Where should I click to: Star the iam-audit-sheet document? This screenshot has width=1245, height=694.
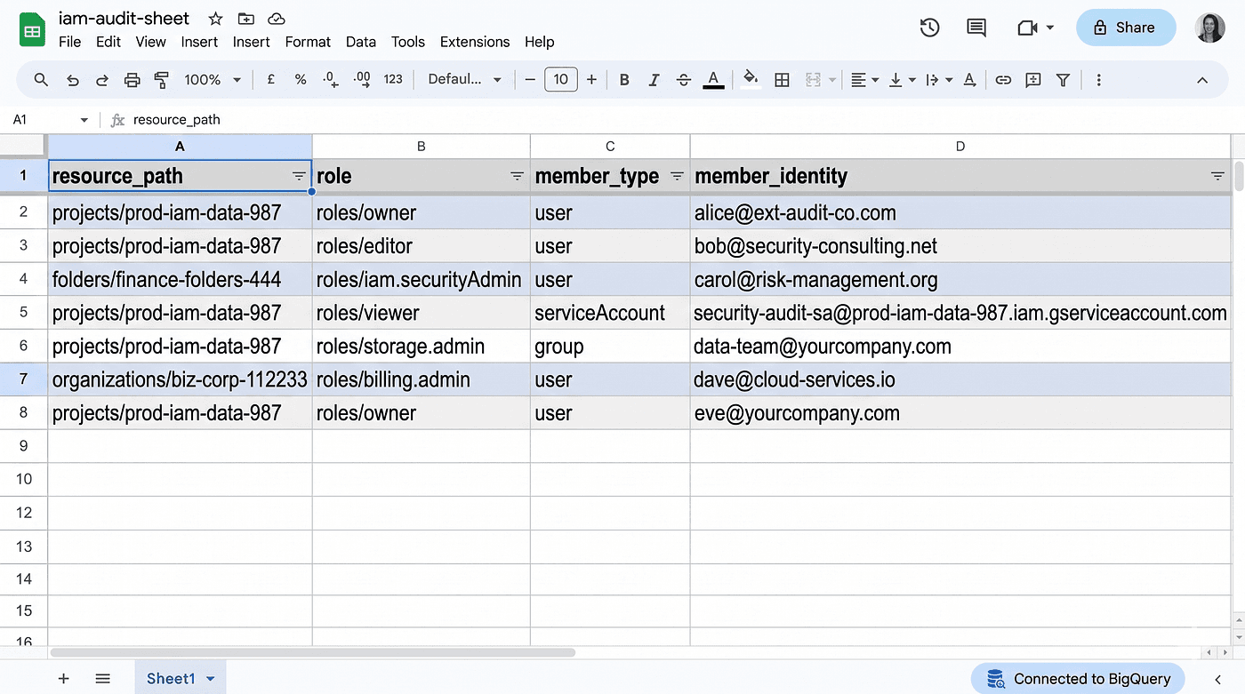215,19
